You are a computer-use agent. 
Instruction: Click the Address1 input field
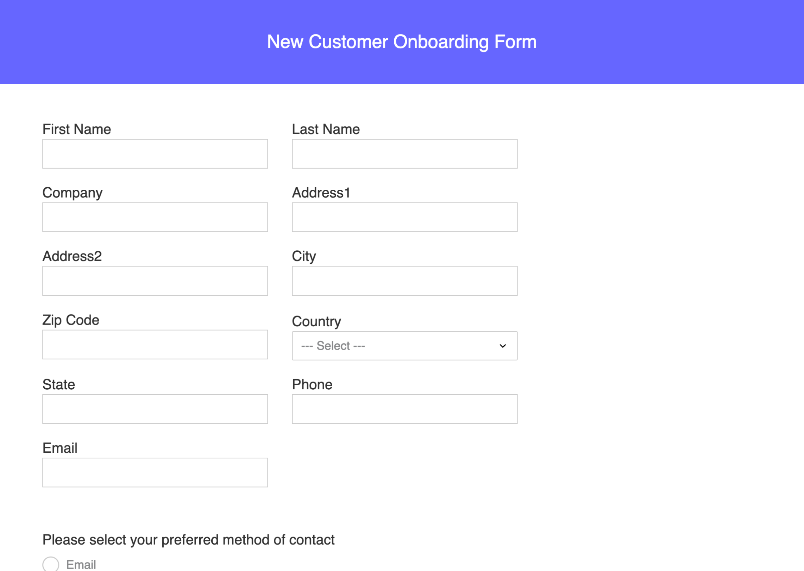click(404, 217)
